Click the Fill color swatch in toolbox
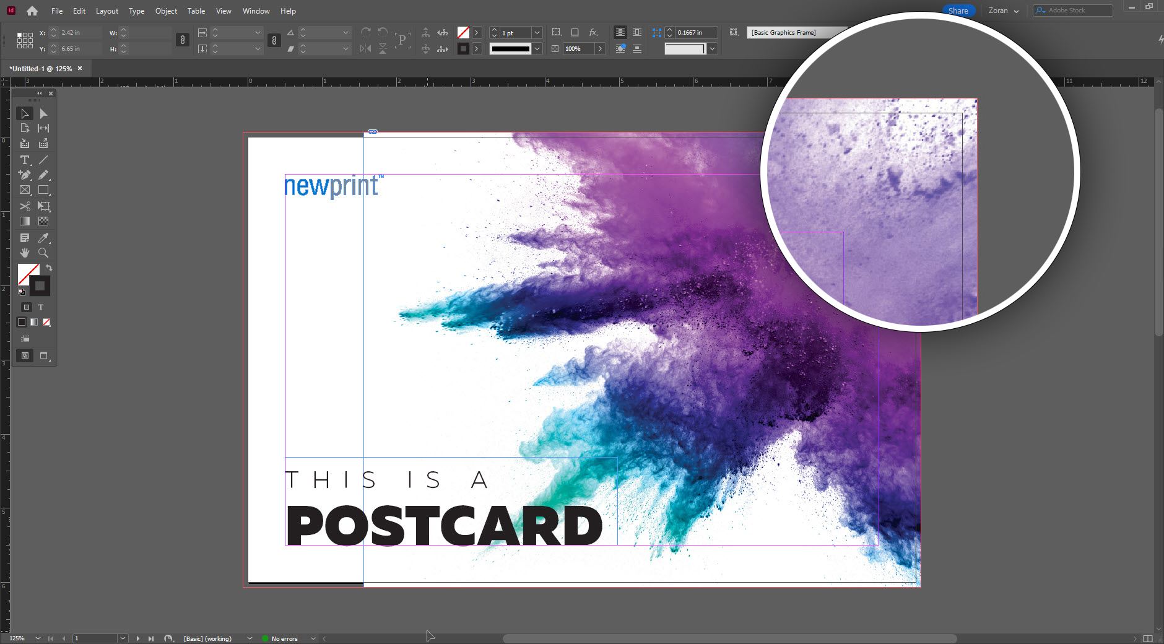1164x644 pixels. 28,274
